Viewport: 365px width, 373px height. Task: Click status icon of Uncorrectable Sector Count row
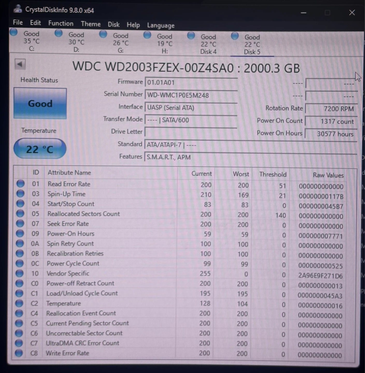(19, 333)
